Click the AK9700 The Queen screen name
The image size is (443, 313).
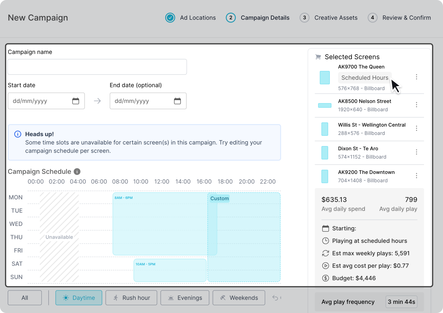click(361, 67)
